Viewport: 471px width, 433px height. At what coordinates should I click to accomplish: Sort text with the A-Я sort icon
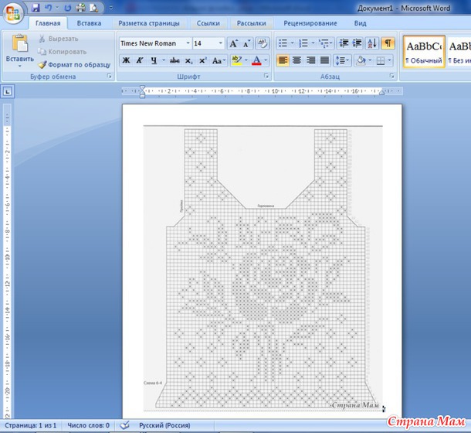[x=372, y=43]
